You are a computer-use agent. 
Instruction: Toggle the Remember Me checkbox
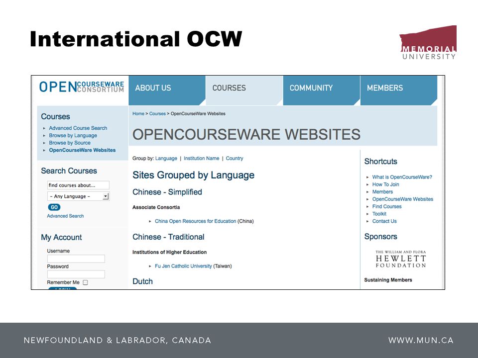click(x=85, y=282)
